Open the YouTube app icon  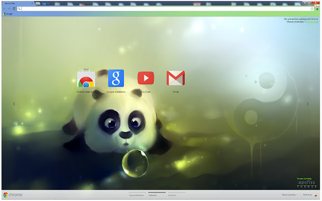coord(146,78)
